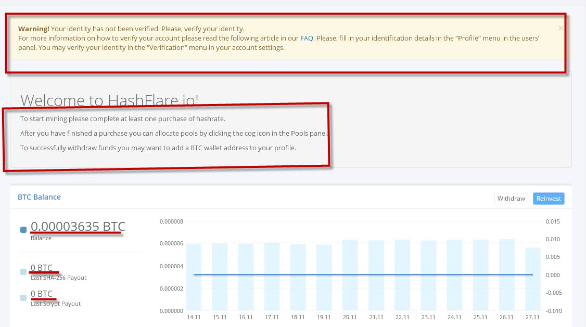This screenshot has width=586, height=327.
Task: Click the blue Reinvest button
Action: (549, 198)
